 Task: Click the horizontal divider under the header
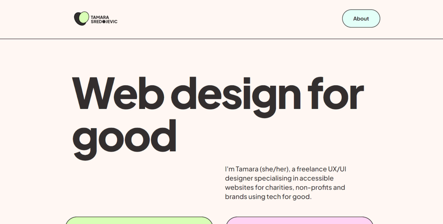click(x=221, y=39)
